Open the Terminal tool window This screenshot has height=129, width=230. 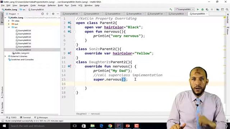coord(26,118)
